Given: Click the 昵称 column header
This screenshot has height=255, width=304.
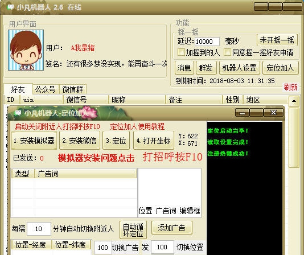Looking at the screenshot, I should pos(137,100).
